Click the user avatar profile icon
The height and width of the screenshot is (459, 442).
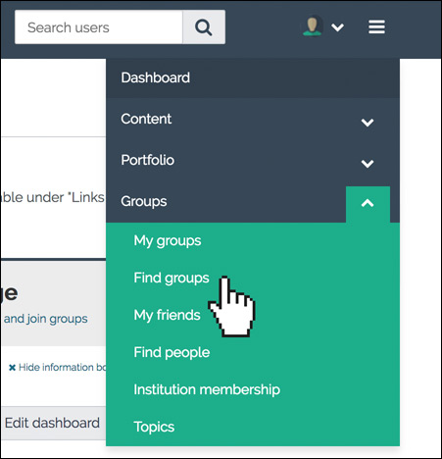coord(313,26)
